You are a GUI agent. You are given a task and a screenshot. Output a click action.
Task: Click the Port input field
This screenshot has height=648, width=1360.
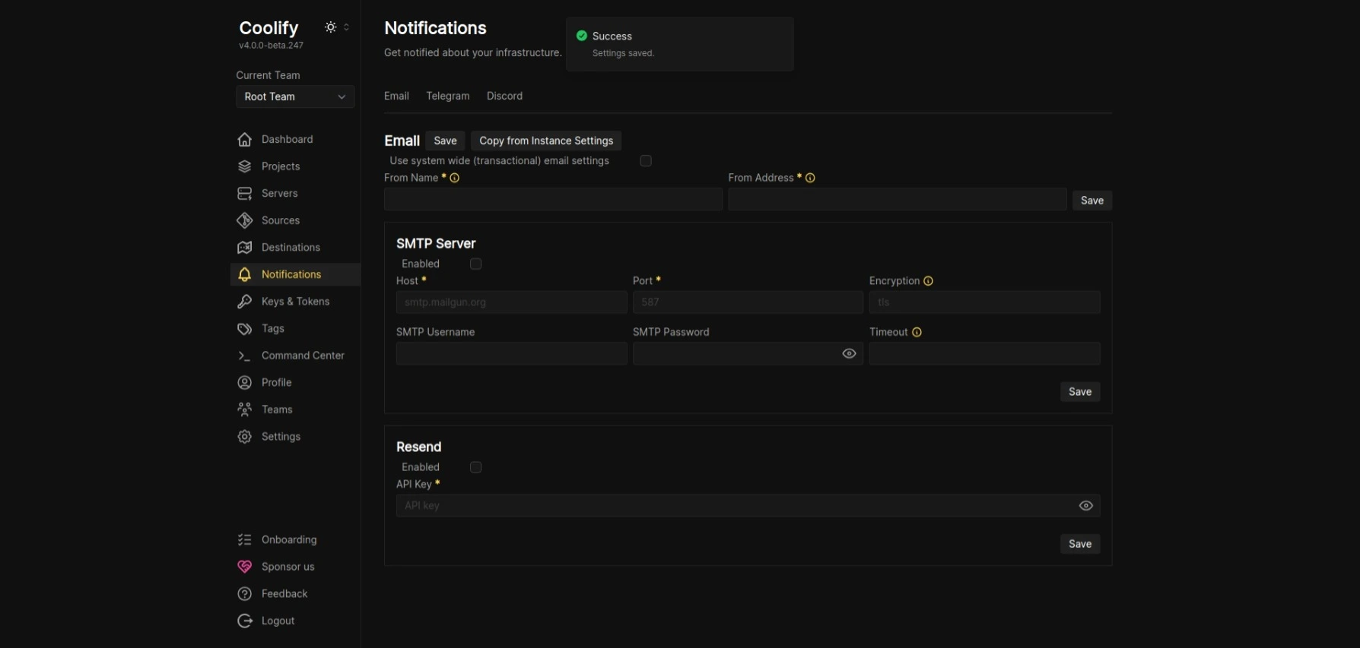[x=748, y=302]
